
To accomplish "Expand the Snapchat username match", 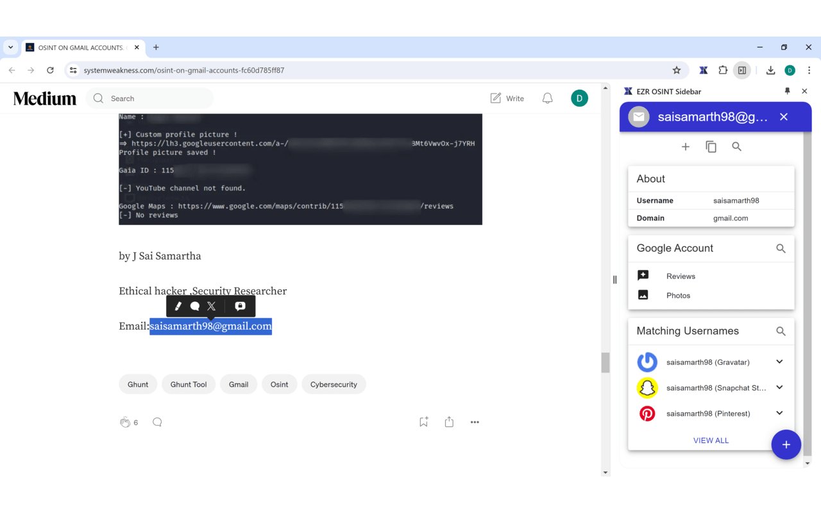I will (x=779, y=387).
